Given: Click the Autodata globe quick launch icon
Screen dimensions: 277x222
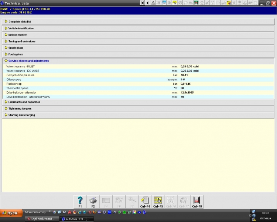Looking at the screenshot, I should click(x=144, y=212).
